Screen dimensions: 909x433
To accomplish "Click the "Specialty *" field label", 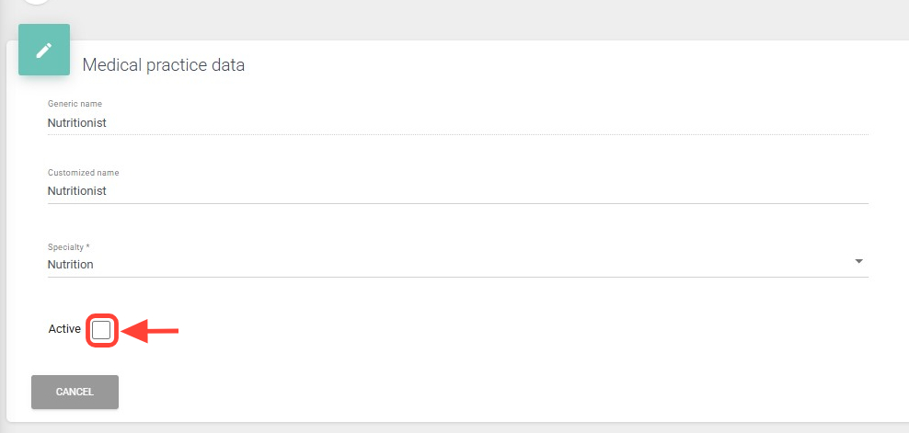I will (x=69, y=247).
